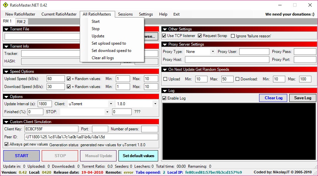This screenshot has height=176, width=318.
Task: Toggle Always get new values checkbox
Action: tap(7, 144)
